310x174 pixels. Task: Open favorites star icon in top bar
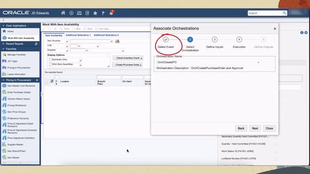[x=95, y=13]
